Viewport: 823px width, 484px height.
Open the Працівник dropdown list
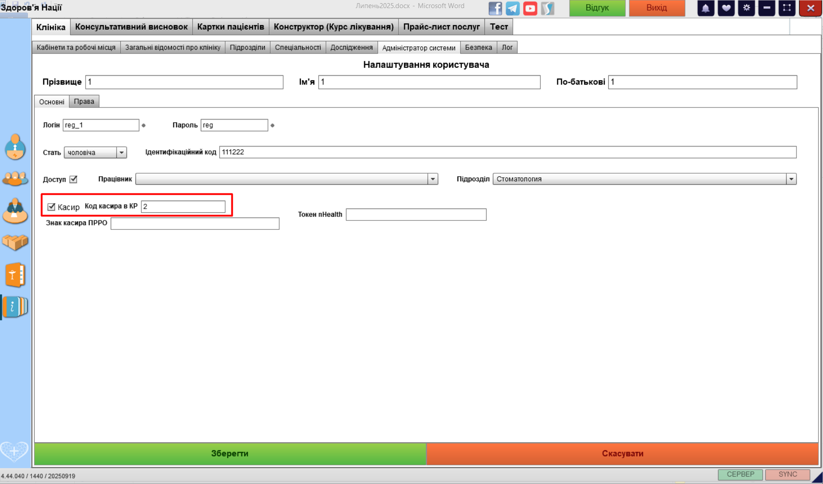click(x=433, y=179)
